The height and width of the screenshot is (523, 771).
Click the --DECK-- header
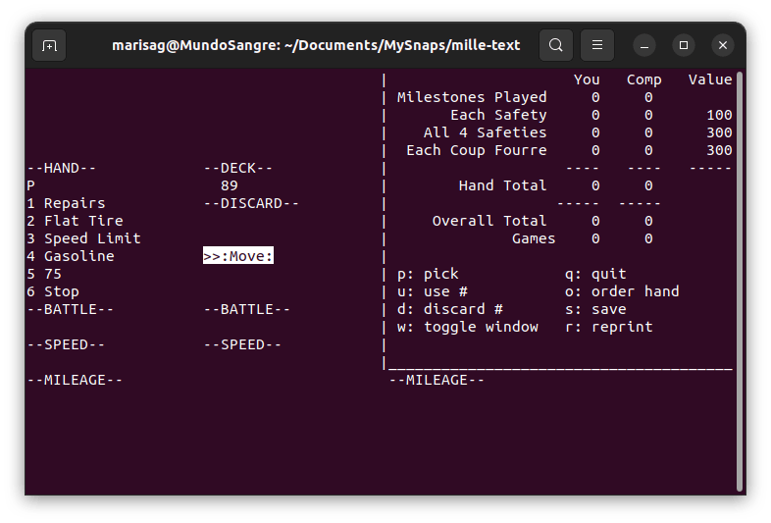[238, 168]
